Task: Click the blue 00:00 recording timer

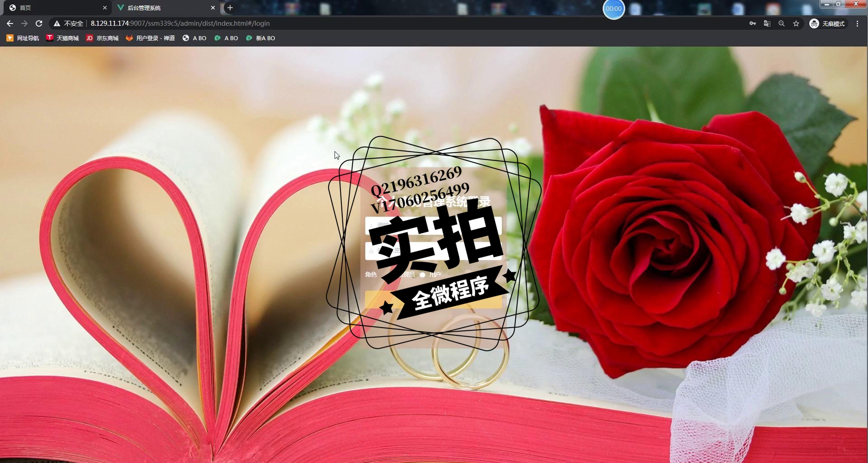Action: click(613, 9)
